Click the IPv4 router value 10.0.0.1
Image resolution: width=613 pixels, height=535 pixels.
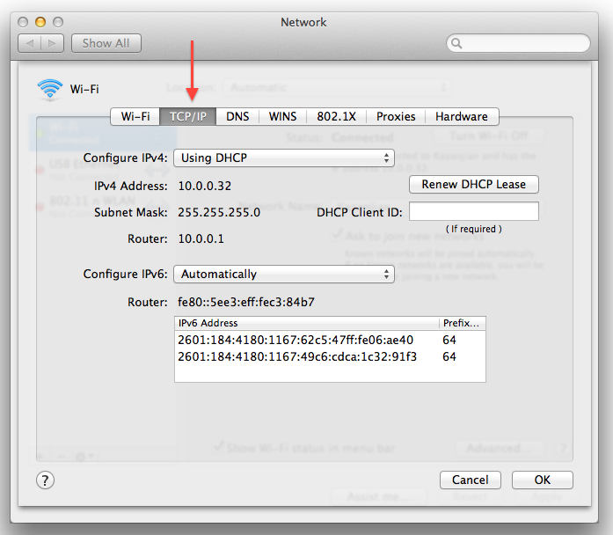(201, 238)
